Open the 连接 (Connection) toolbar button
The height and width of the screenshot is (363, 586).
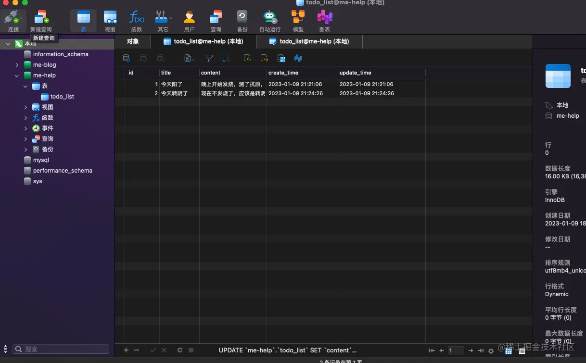pyautogui.click(x=13, y=21)
